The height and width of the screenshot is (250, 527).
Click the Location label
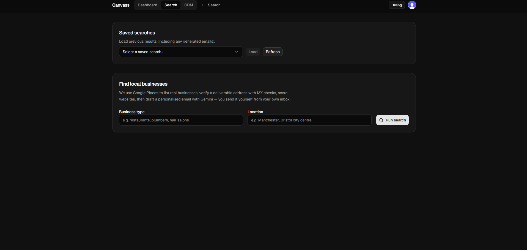255,112
